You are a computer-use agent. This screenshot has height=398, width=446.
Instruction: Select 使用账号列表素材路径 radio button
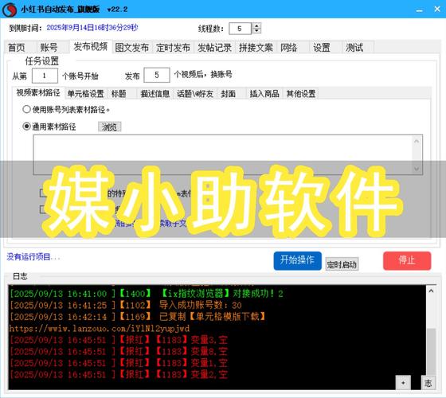point(26,110)
